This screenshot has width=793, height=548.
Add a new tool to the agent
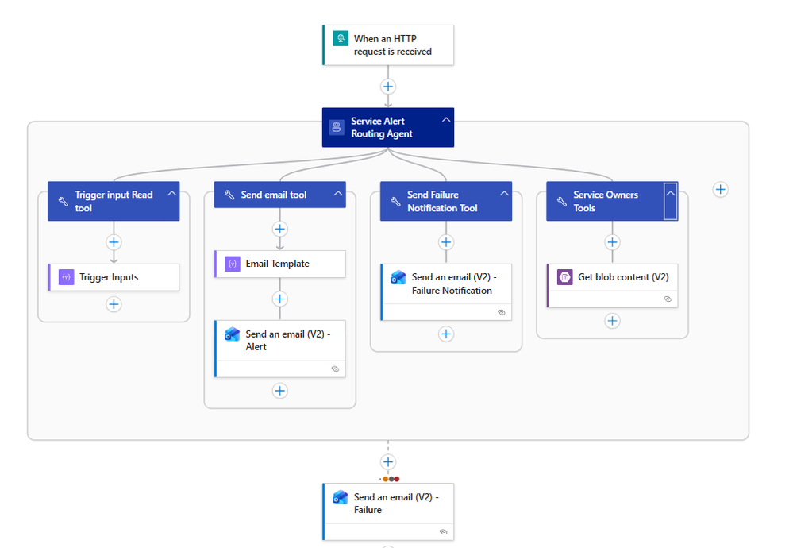click(721, 190)
